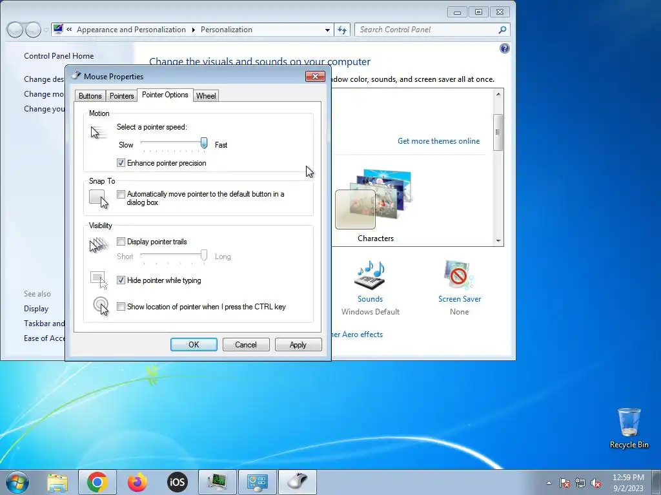Open the Windows Start menu orb
The height and width of the screenshot is (495, 661).
pos(17,482)
